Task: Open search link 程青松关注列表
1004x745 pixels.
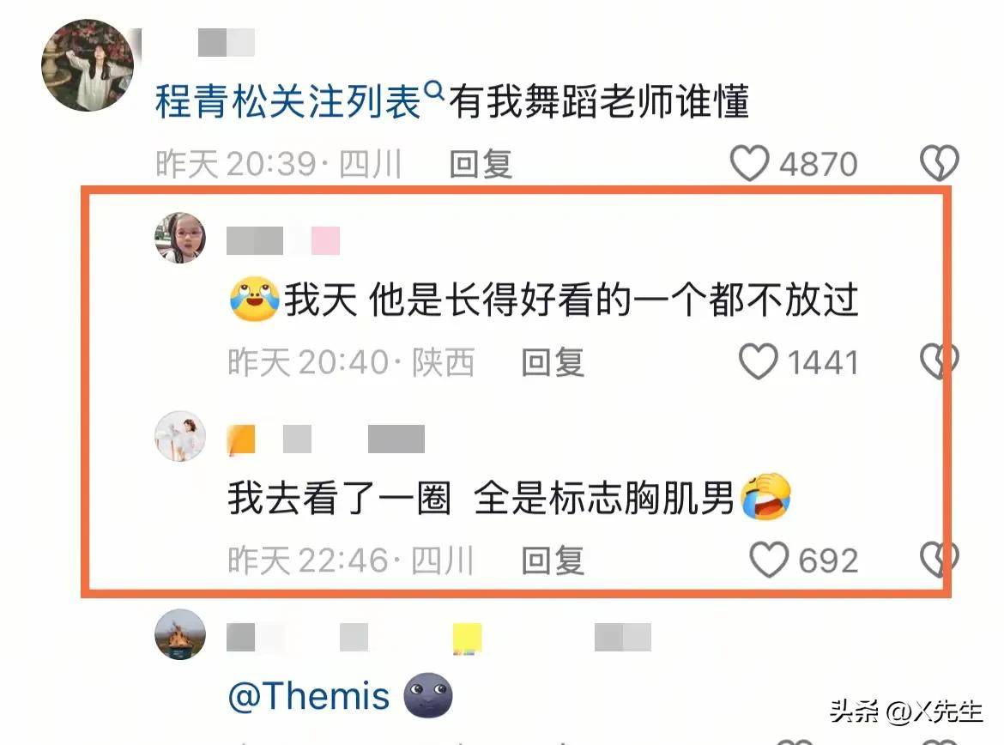Action: coord(288,101)
